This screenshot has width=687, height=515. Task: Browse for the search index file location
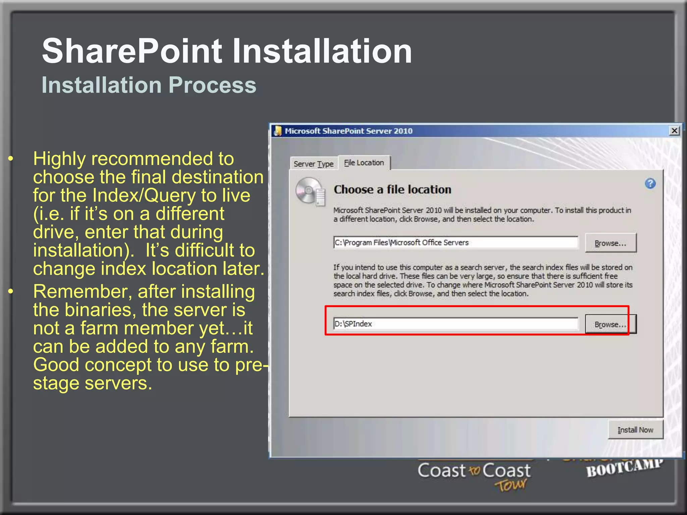tap(611, 324)
